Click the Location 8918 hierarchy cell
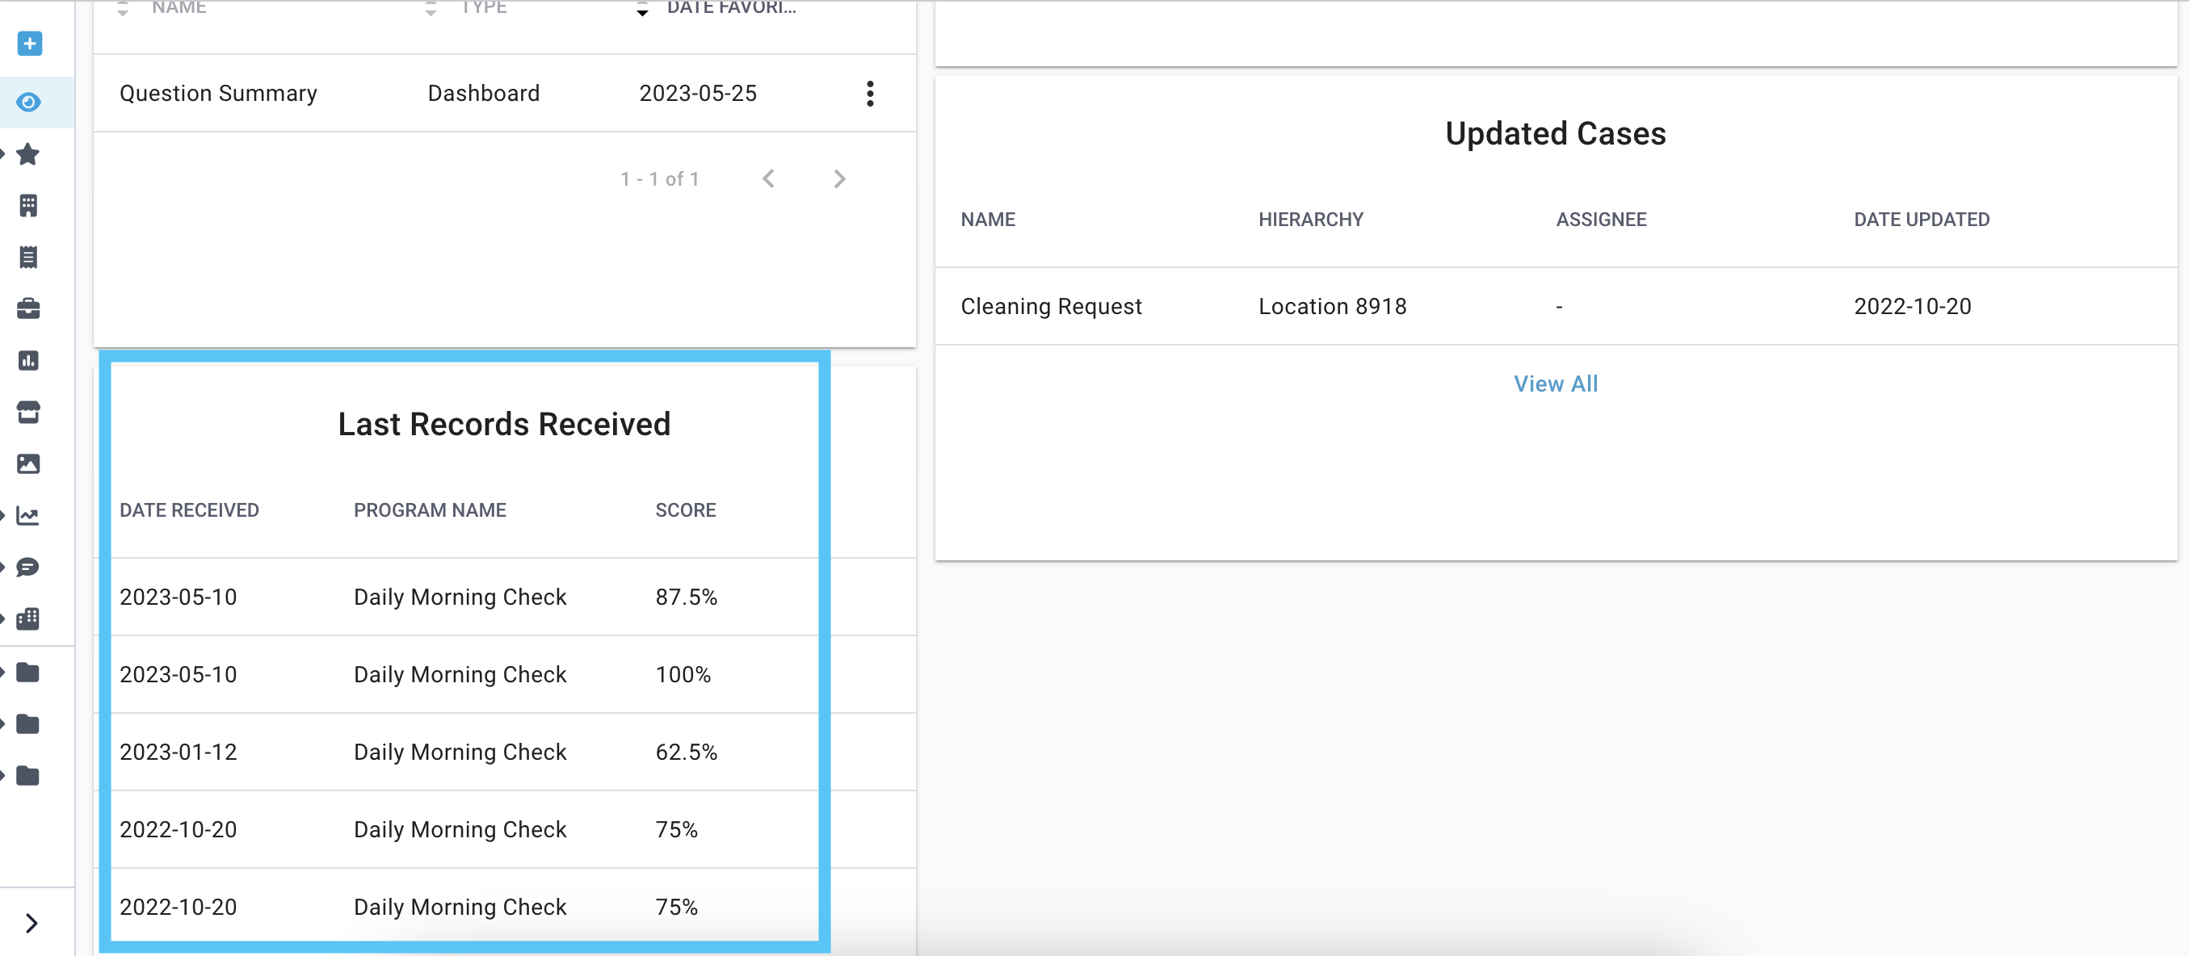2189x956 pixels. 1333,306
